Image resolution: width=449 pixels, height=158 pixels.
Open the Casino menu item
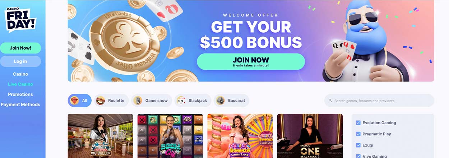[20, 74]
